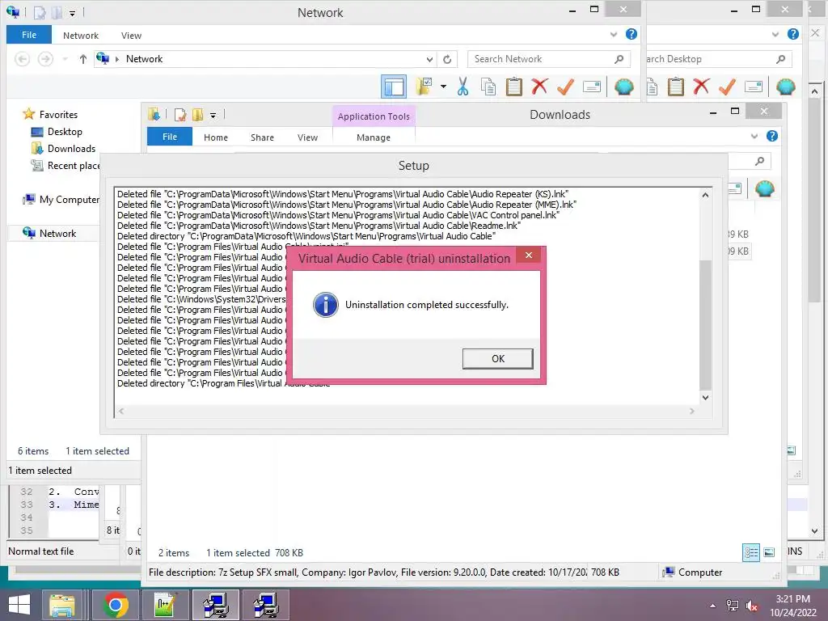
Task: Refresh the Network address bar
Action: (447, 59)
